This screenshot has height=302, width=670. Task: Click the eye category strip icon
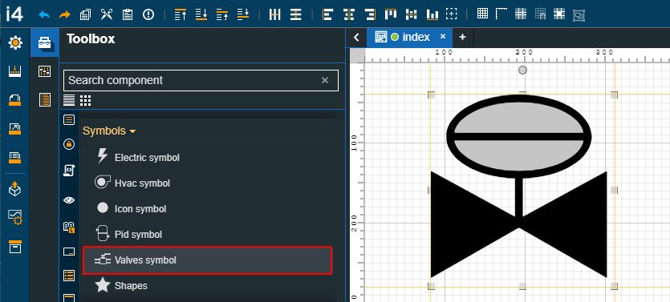click(69, 200)
